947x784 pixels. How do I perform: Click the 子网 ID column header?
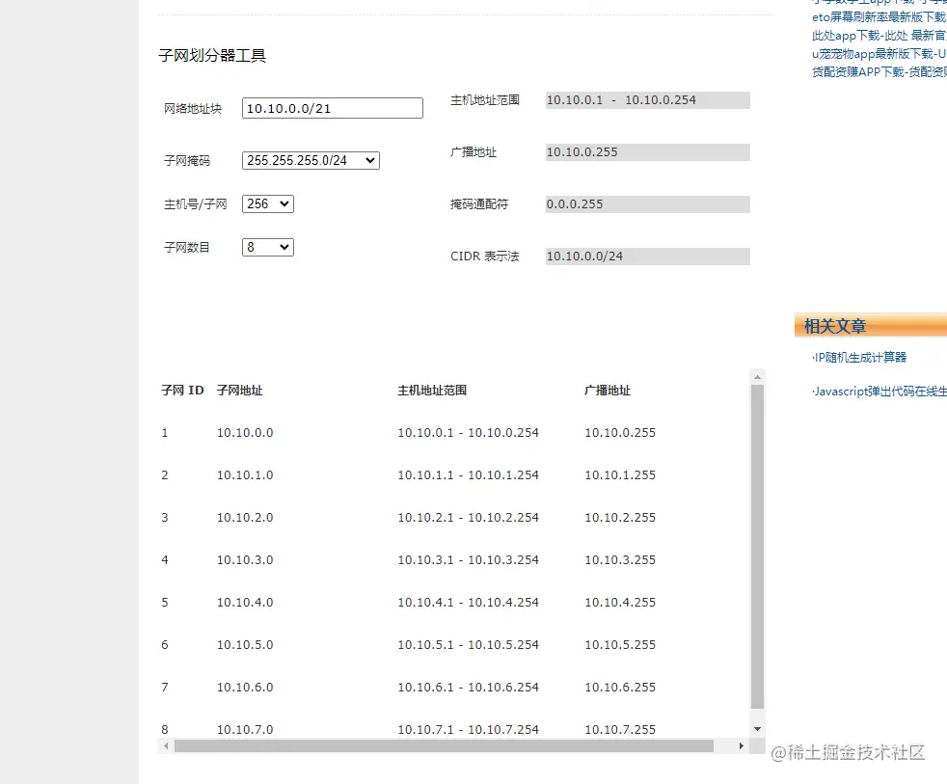click(182, 391)
